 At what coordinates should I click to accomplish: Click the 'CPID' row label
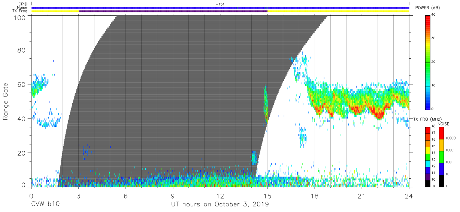click(23, 4)
